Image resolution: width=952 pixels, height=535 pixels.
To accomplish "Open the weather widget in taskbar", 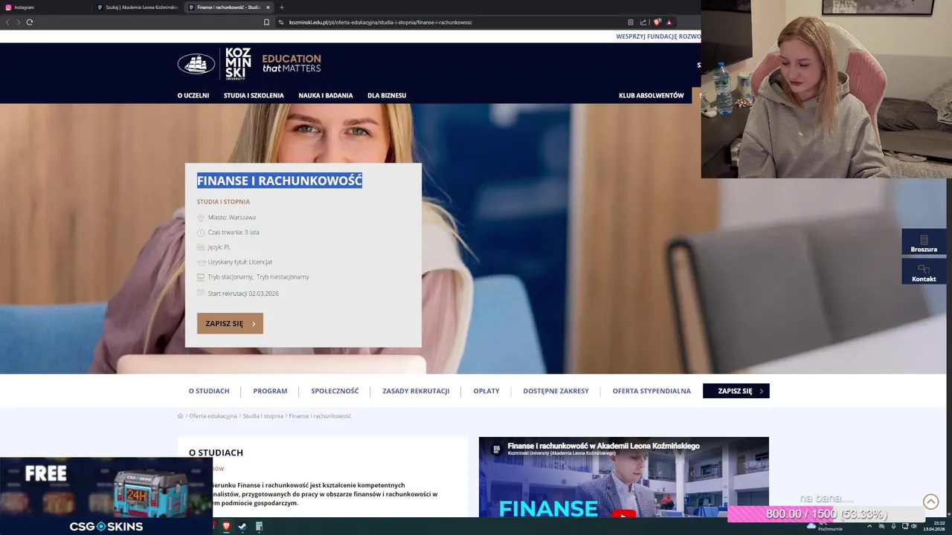I will click(x=826, y=526).
